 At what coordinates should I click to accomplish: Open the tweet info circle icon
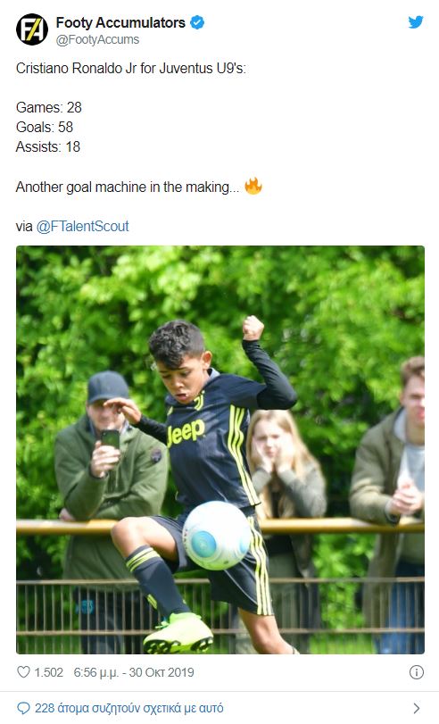click(x=417, y=672)
